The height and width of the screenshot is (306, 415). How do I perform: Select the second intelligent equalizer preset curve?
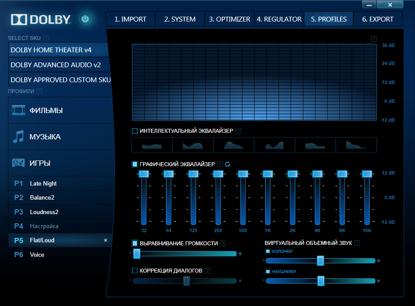pyautogui.click(x=193, y=145)
